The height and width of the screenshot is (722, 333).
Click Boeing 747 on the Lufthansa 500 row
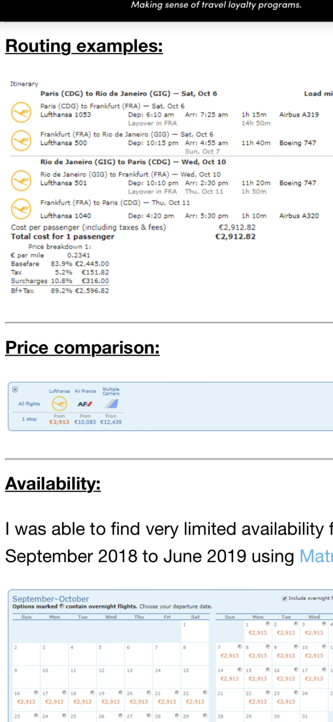298,143
